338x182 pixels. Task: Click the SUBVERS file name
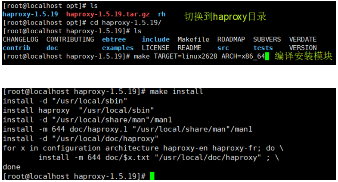pyautogui.click(x=267, y=40)
